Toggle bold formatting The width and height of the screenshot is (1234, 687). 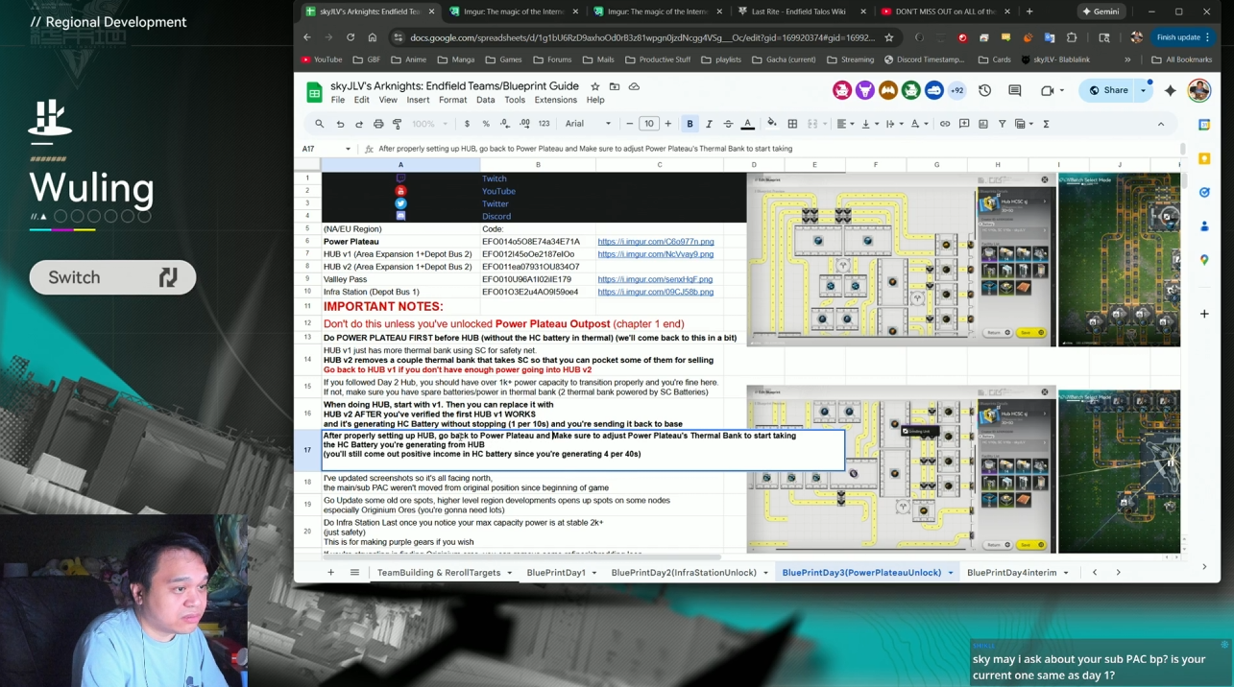tap(690, 124)
